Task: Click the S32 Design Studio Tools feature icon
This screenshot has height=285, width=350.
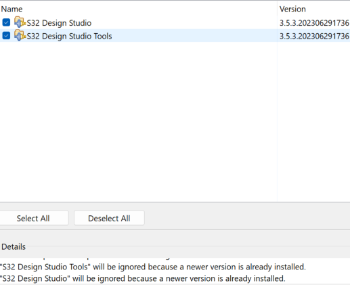Action: (20, 35)
